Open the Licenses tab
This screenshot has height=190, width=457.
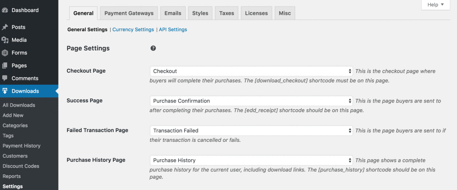[x=256, y=13]
